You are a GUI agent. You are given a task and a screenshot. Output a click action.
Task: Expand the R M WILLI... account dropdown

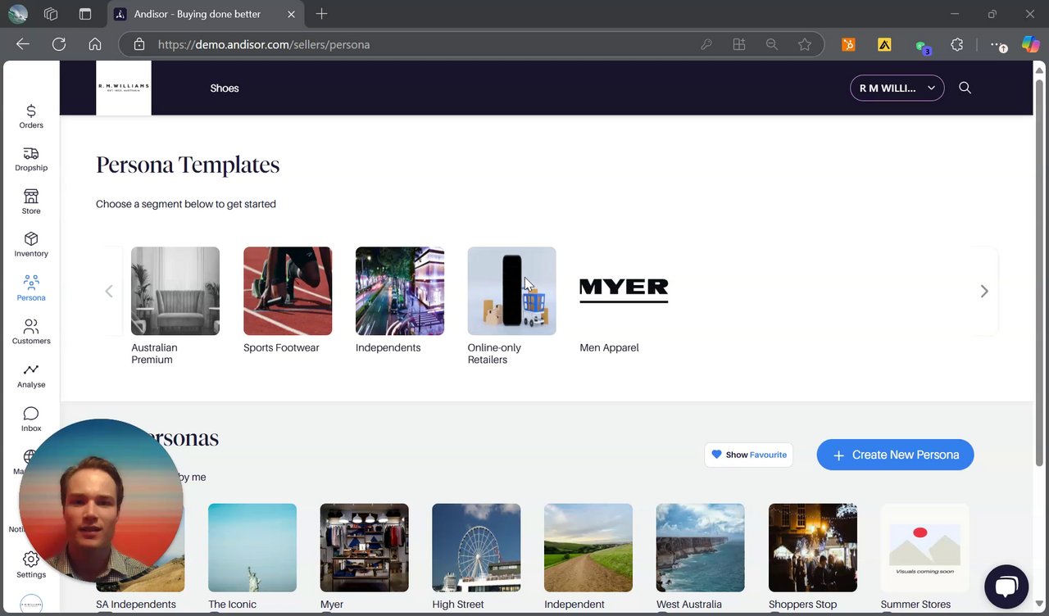[897, 88]
